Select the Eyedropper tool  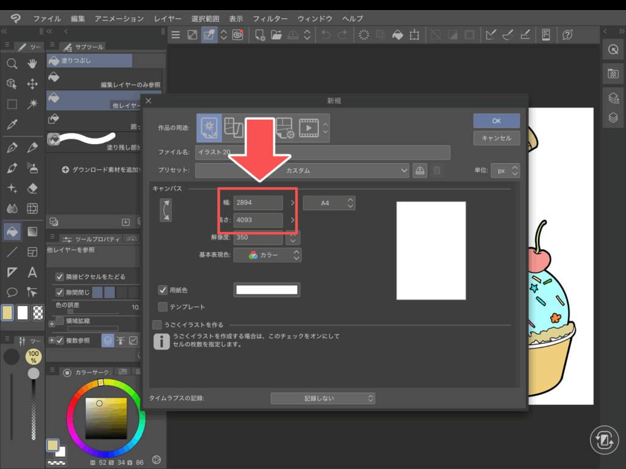tap(12, 125)
